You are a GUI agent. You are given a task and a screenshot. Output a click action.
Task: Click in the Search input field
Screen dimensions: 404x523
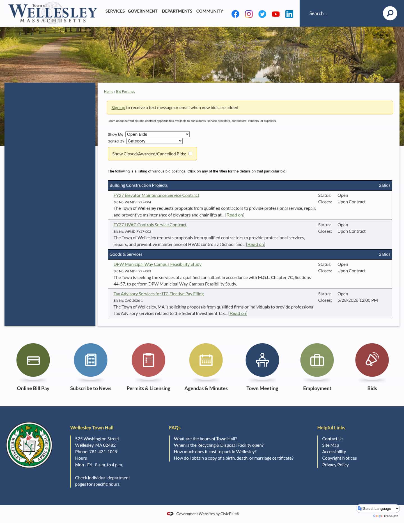342,13
